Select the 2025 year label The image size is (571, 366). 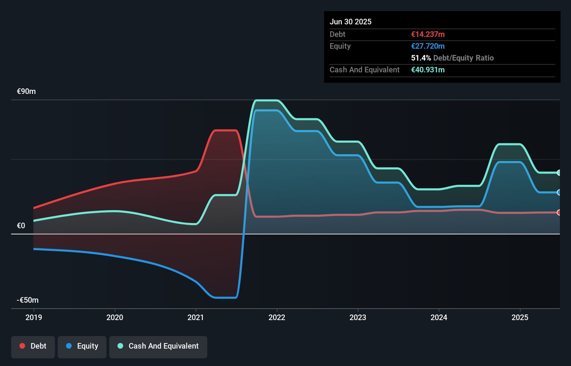tap(520, 317)
